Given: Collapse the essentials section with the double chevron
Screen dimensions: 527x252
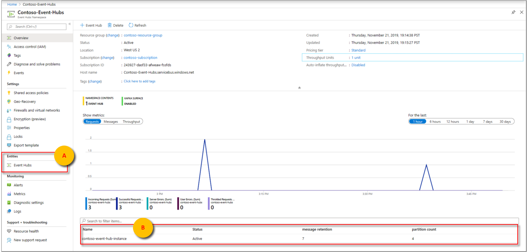Looking at the screenshot, I should (299, 88).
